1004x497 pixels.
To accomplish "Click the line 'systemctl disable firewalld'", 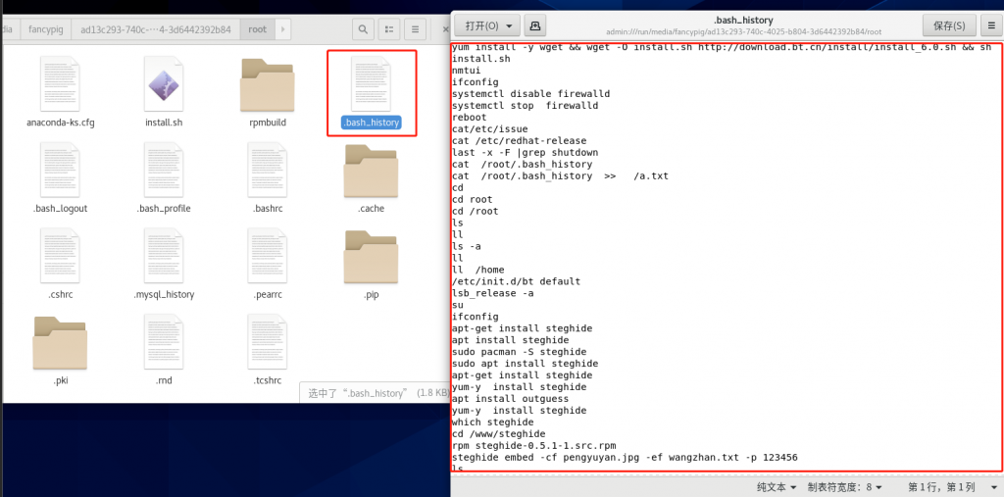I will tap(530, 93).
